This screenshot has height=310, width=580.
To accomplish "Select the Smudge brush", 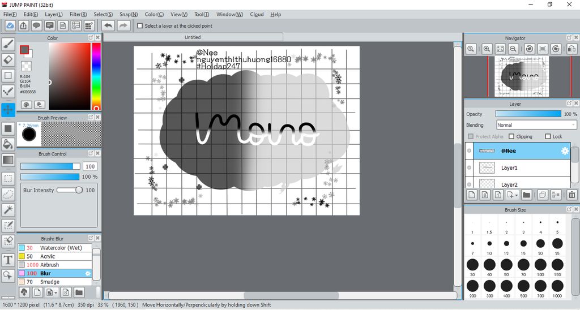I will [55, 282].
